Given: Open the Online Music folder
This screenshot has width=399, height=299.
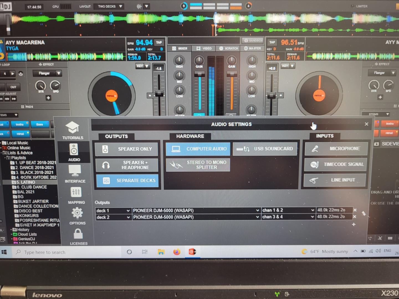Looking at the screenshot, I should pos(19,148).
